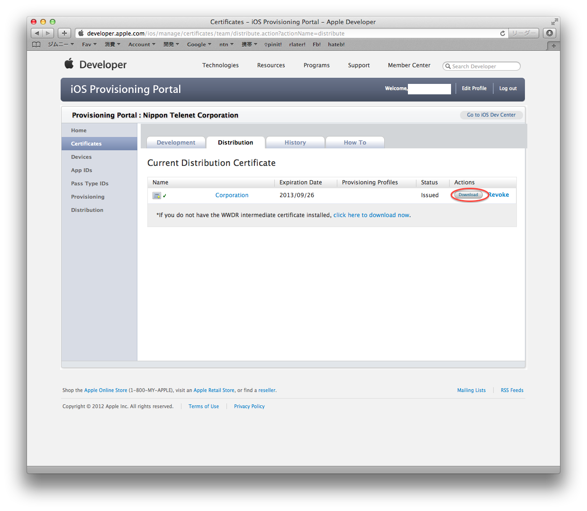Image resolution: width=587 pixels, height=511 pixels.
Task: Click the hateb! bookmarklet
Action: coord(336,45)
